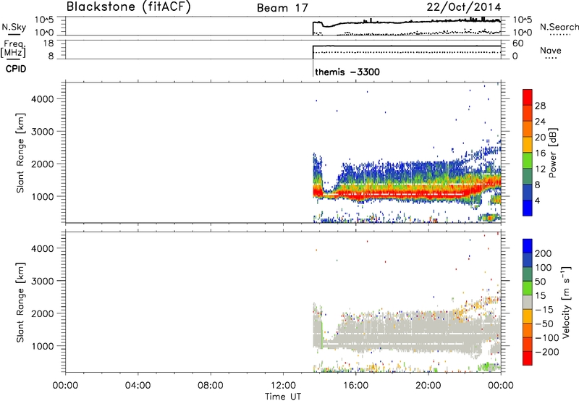Click the "N.Sky" legend label
Screen dimensions: 579x401
coord(14,28)
